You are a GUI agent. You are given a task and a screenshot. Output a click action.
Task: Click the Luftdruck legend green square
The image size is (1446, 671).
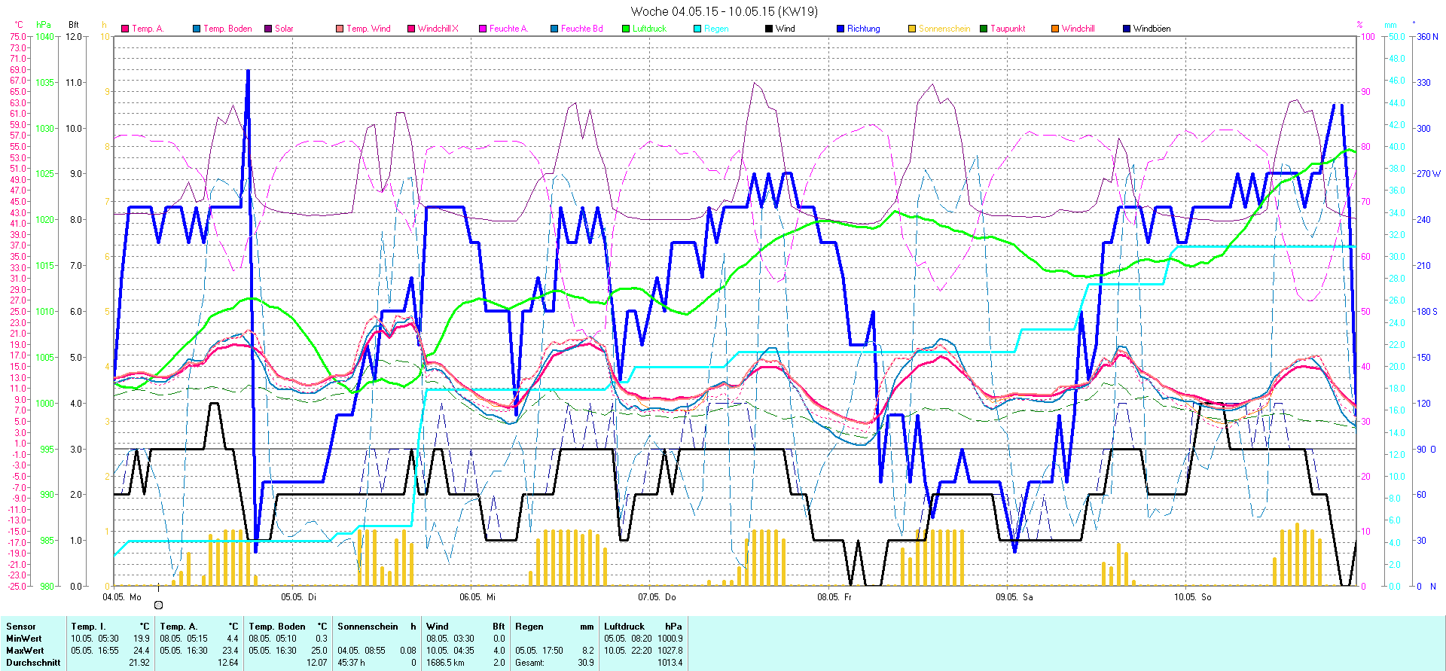(x=626, y=29)
